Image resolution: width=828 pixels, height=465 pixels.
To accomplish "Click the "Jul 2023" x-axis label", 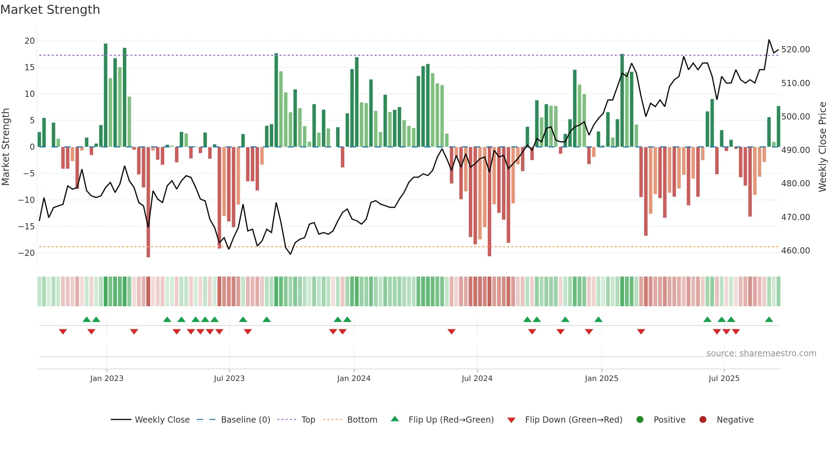I will (229, 378).
